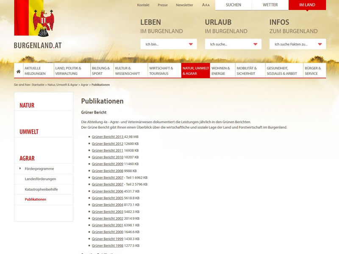Click the AAA font size control
The width and height of the screenshot is (339, 254).
tap(206, 5)
